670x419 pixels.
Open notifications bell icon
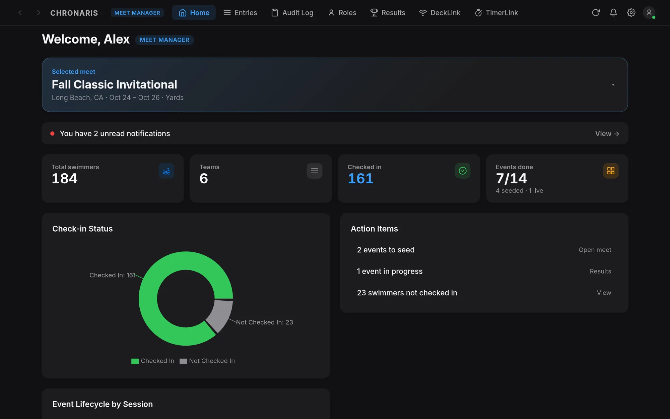tap(613, 13)
